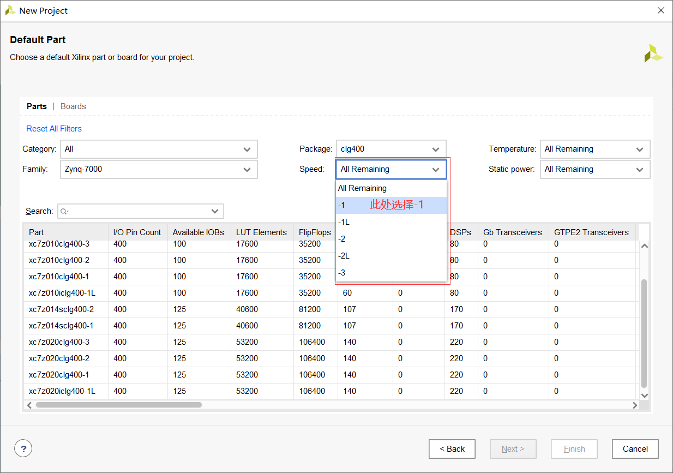Image resolution: width=673 pixels, height=473 pixels.
Task: Click table scroll up arrow
Action: [644, 246]
